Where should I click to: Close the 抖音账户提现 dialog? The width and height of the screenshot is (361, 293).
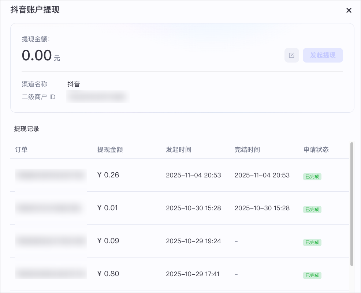349,10
